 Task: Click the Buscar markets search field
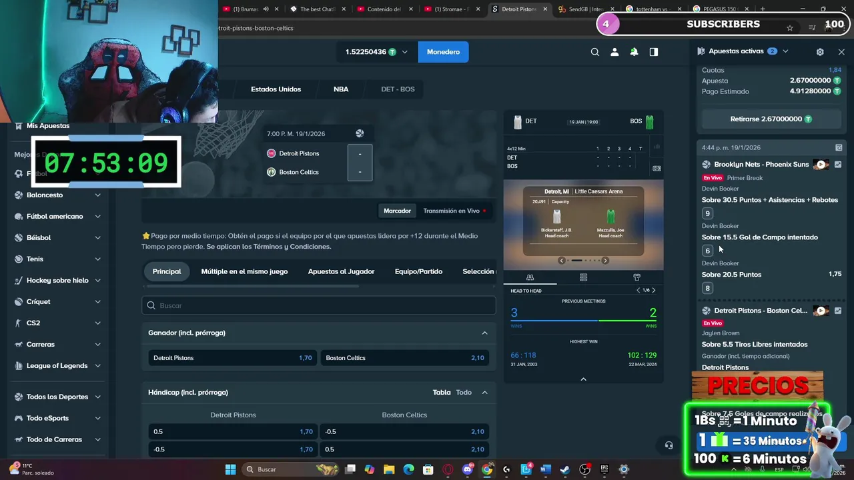(318, 305)
